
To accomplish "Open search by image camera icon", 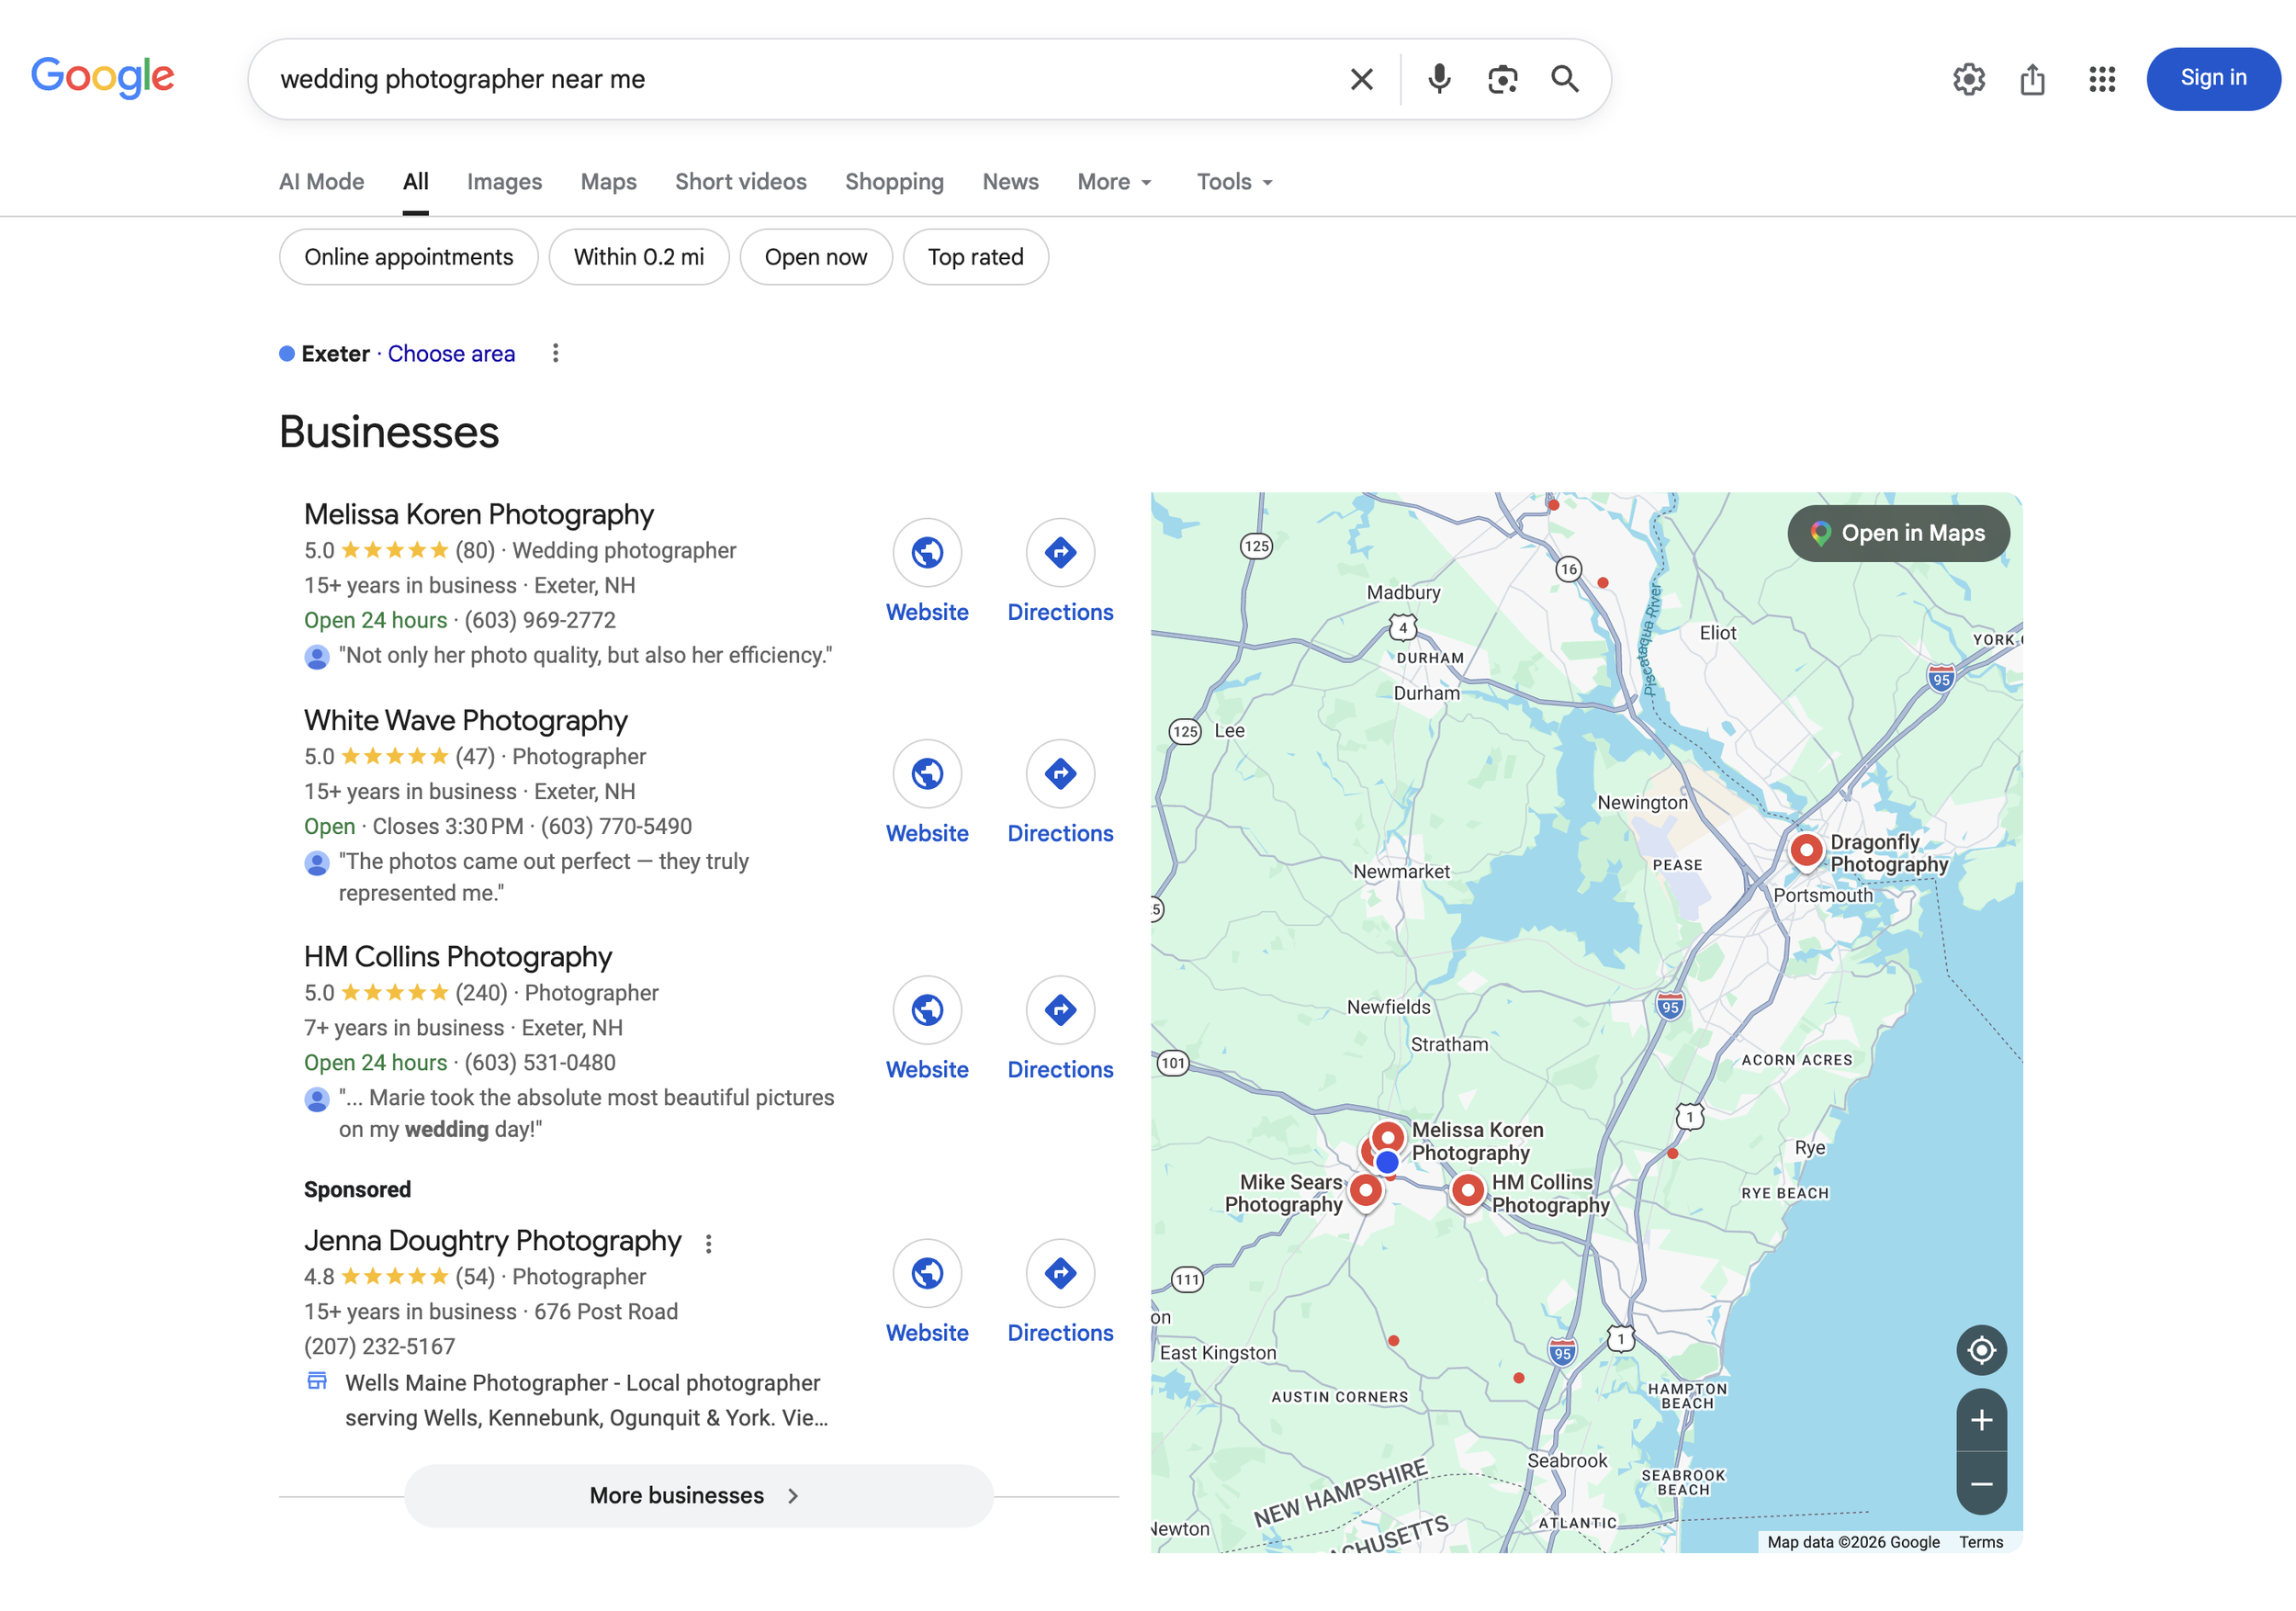I will tap(1502, 79).
